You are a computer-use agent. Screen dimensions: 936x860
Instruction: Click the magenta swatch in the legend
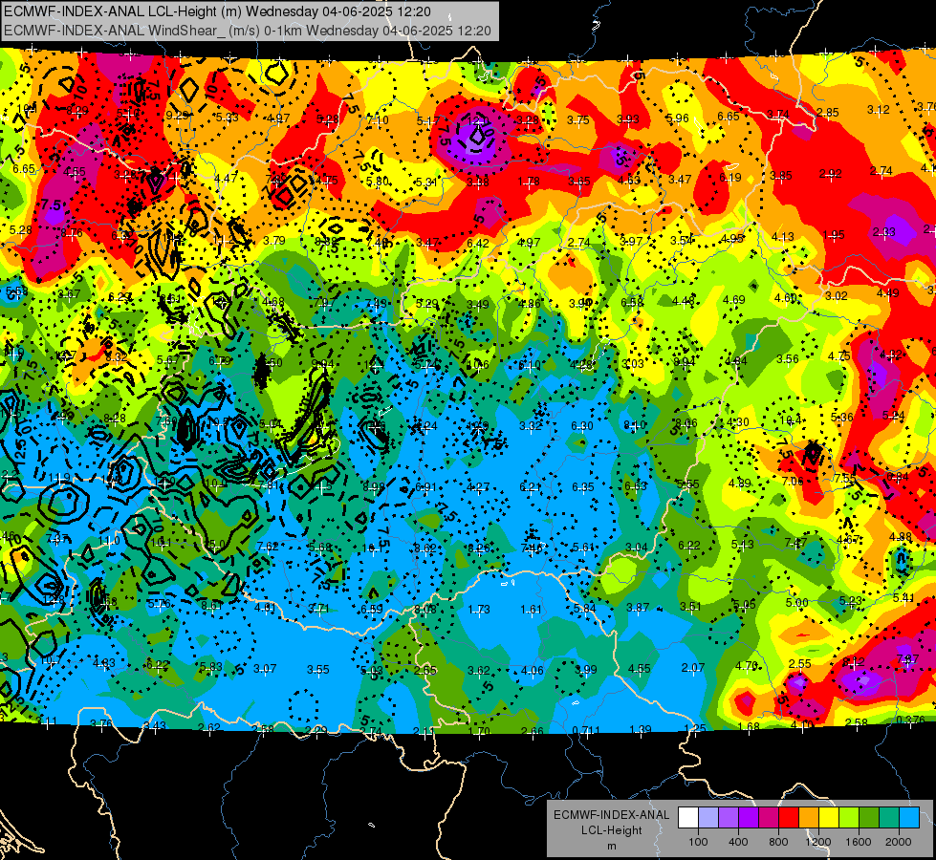point(769,818)
